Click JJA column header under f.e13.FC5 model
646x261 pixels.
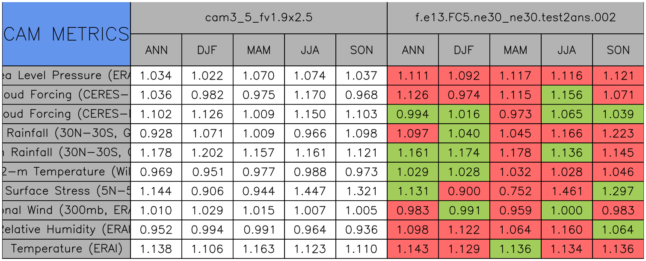pyautogui.click(x=567, y=50)
